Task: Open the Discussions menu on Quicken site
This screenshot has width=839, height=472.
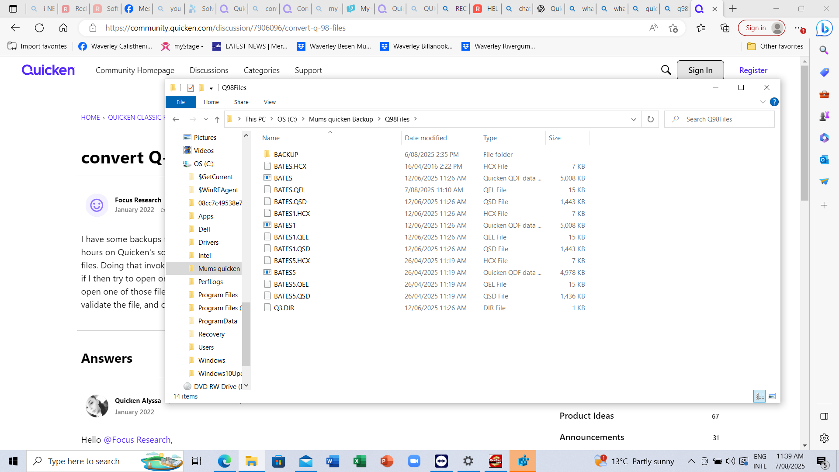Action: (209, 70)
